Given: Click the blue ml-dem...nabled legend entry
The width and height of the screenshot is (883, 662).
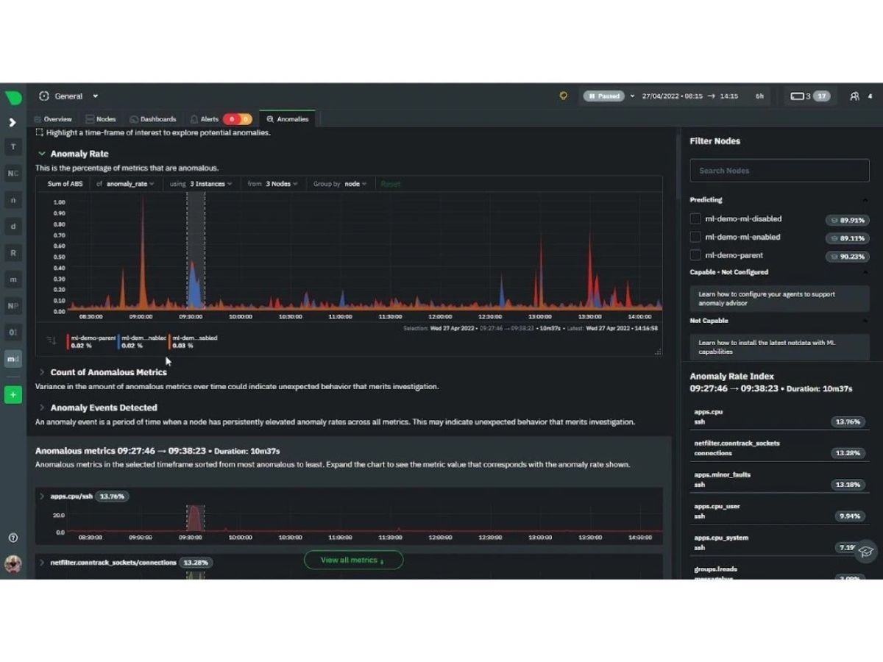Looking at the screenshot, I should (x=143, y=341).
